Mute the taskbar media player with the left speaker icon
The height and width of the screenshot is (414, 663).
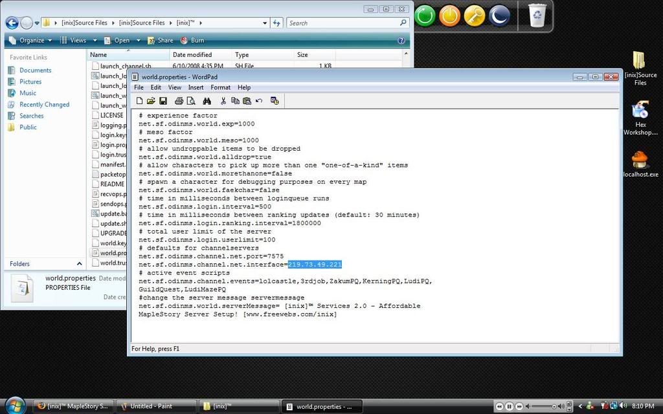click(528, 406)
